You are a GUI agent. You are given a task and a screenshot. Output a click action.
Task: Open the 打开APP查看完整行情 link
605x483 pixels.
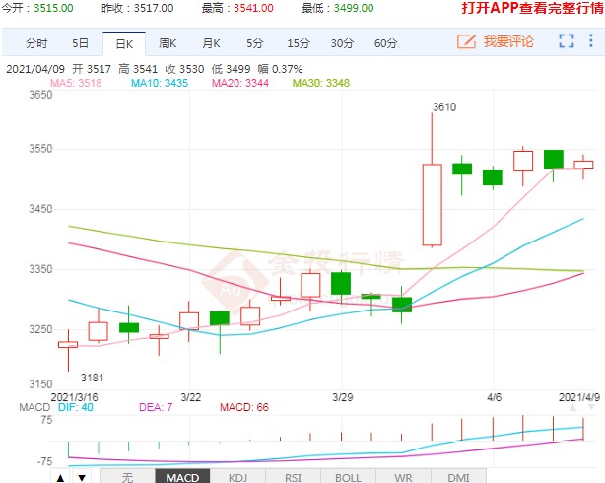(532, 8)
